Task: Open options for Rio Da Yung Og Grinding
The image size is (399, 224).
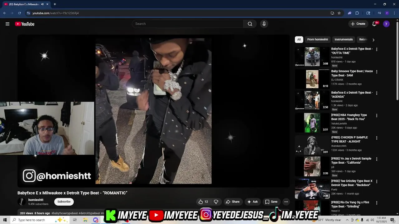Action: tap(377, 203)
